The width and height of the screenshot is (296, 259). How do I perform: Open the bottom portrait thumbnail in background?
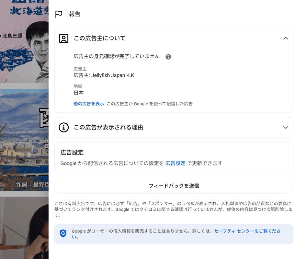[x=24, y=228]
